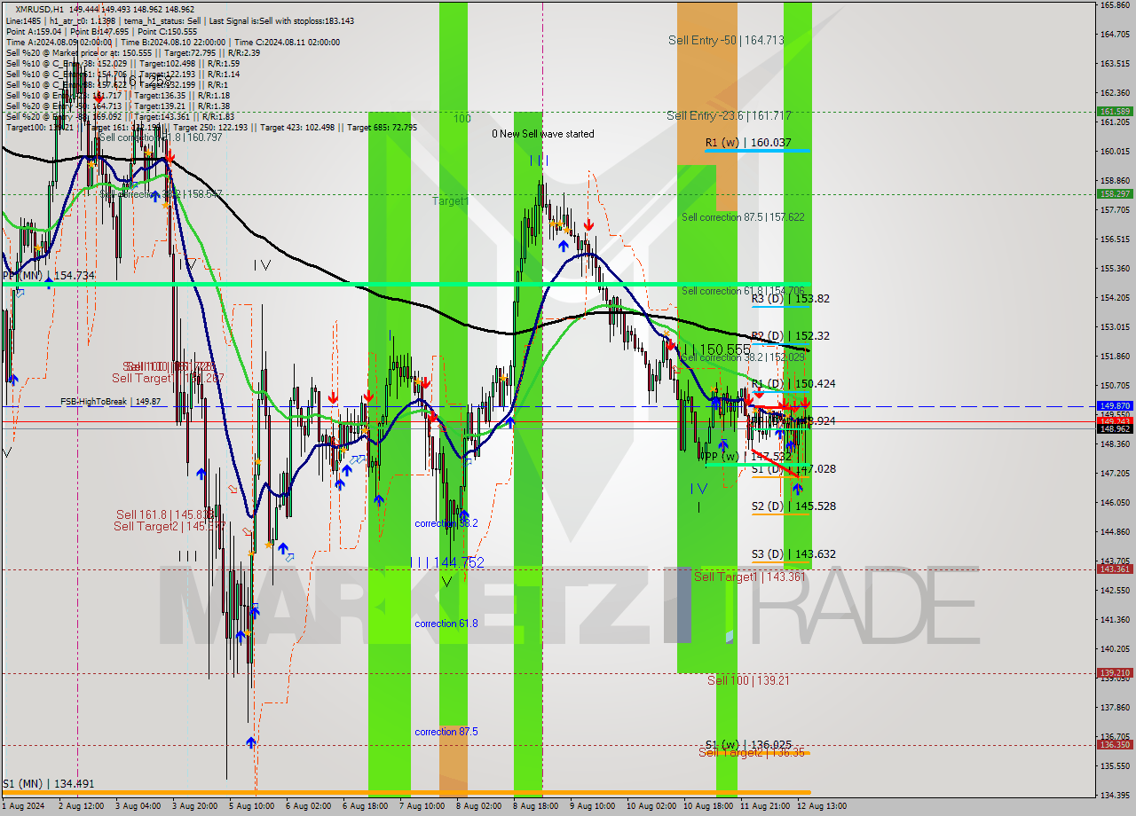Viewport: 1136px width, 816px height.
Task: Click the '2 Aug 12:00' time axis label
Action: [x=81, y=806]
